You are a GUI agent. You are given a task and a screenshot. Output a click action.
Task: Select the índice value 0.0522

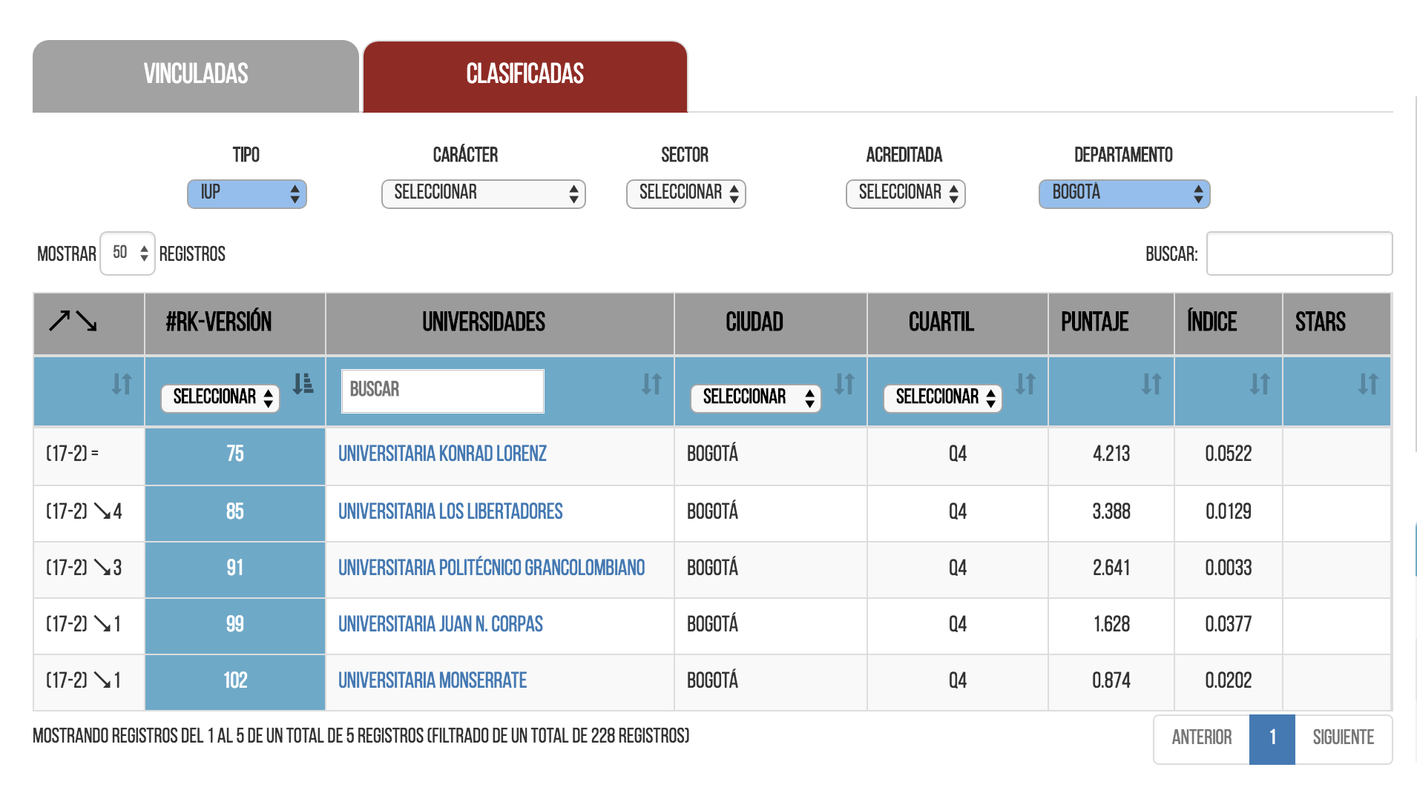(x=1229, y=454)
